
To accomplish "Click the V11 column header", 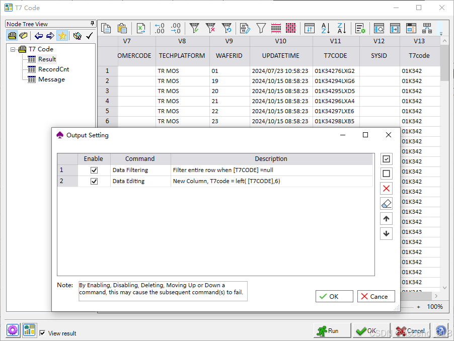I will pyautogui.click(x=336, y=41).
